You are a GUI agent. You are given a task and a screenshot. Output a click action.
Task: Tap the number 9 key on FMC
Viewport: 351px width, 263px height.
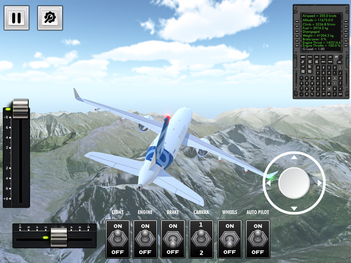(x=312, y=89)
